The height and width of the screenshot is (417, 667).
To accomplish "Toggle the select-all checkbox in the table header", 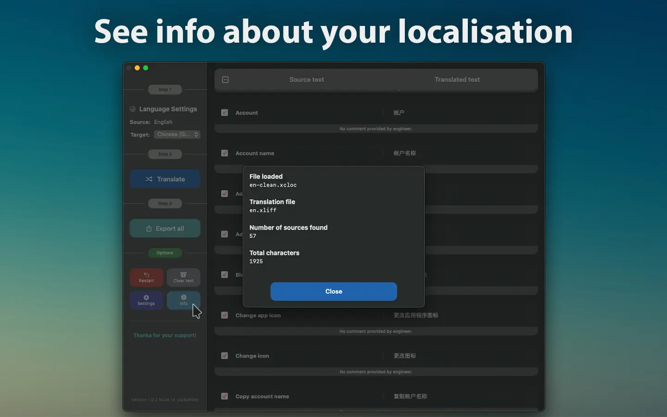I will point(226,80).
